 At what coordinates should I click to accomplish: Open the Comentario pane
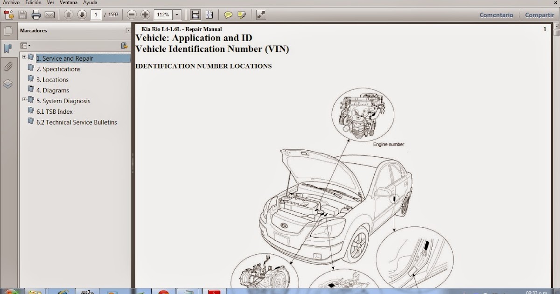coord(496,15)
